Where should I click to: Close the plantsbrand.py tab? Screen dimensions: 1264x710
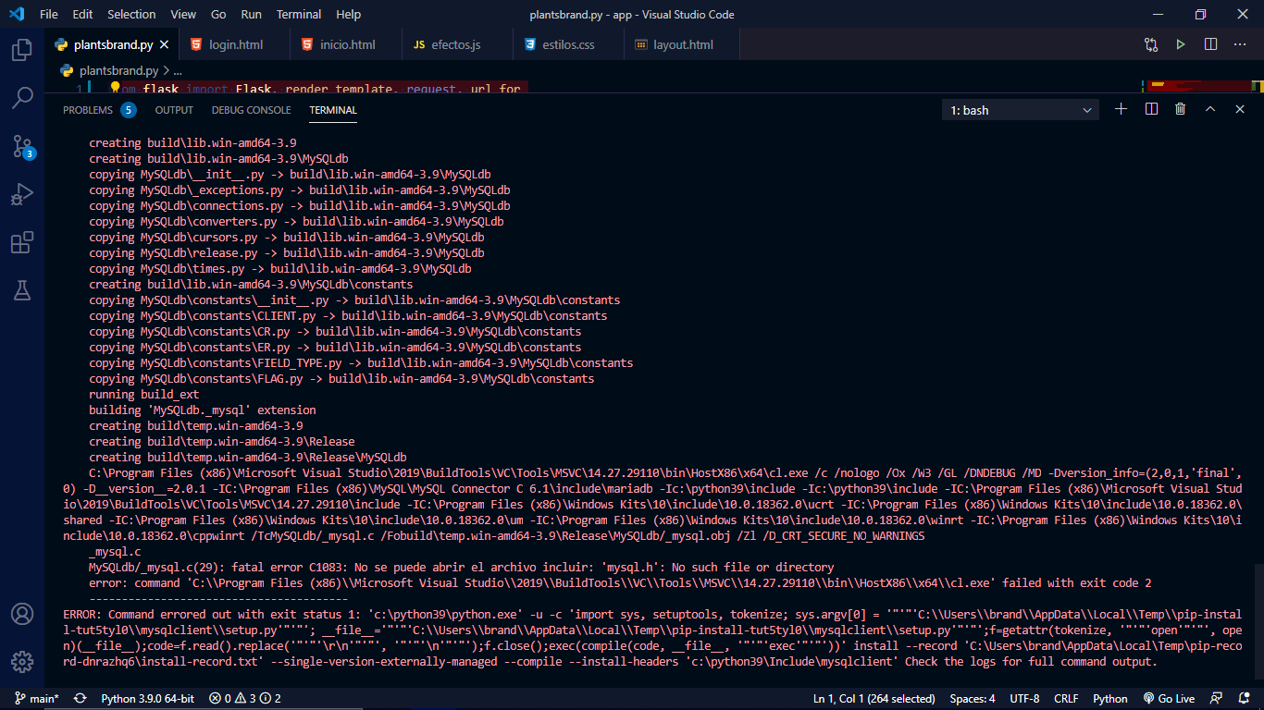point(165,44)
